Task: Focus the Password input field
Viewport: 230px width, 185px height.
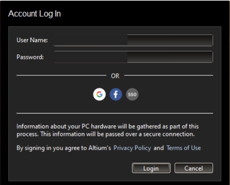Action: pos(133,57)
